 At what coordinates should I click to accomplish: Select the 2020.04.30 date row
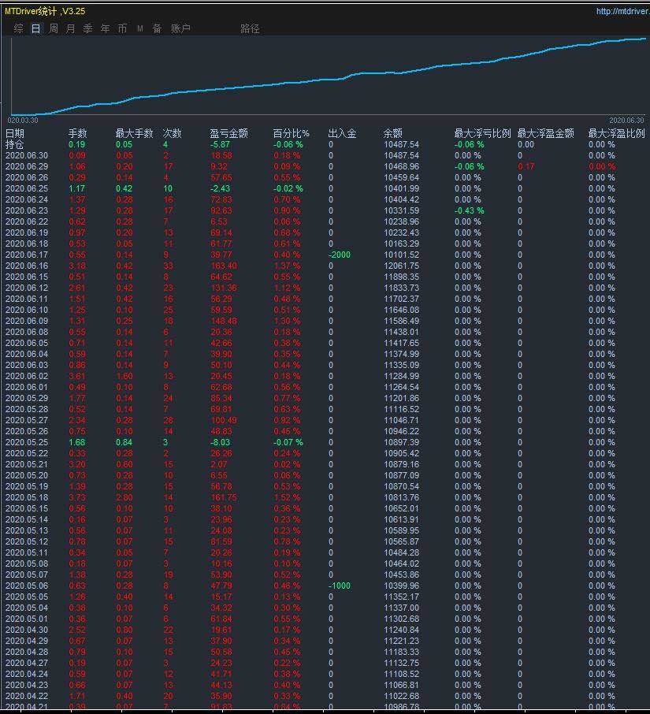tap(27, 630)
